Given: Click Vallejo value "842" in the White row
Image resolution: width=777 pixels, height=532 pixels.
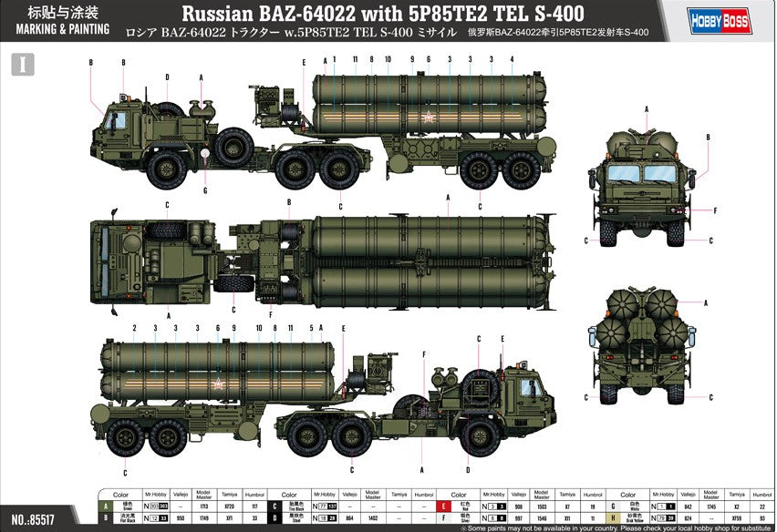Looking at the screenshot, I should point(688,506).
